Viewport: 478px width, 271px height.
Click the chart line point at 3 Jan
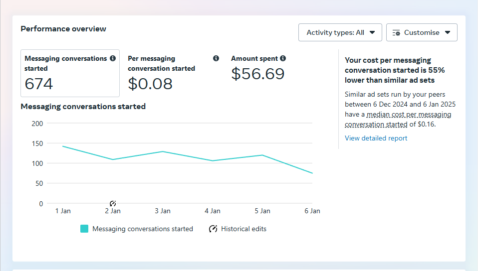pos(163,151)
